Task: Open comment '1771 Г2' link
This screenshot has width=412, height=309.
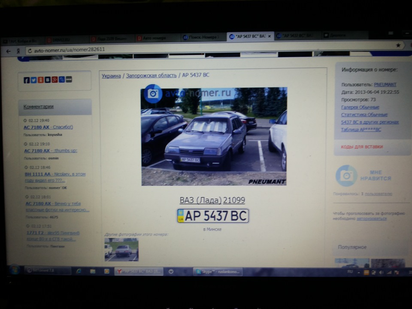Action: coord(53,236)
